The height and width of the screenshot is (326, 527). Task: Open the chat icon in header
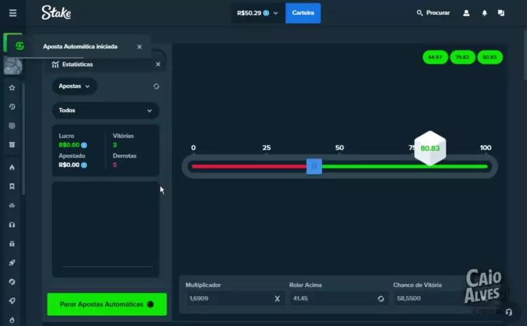[x=501, y=13]
